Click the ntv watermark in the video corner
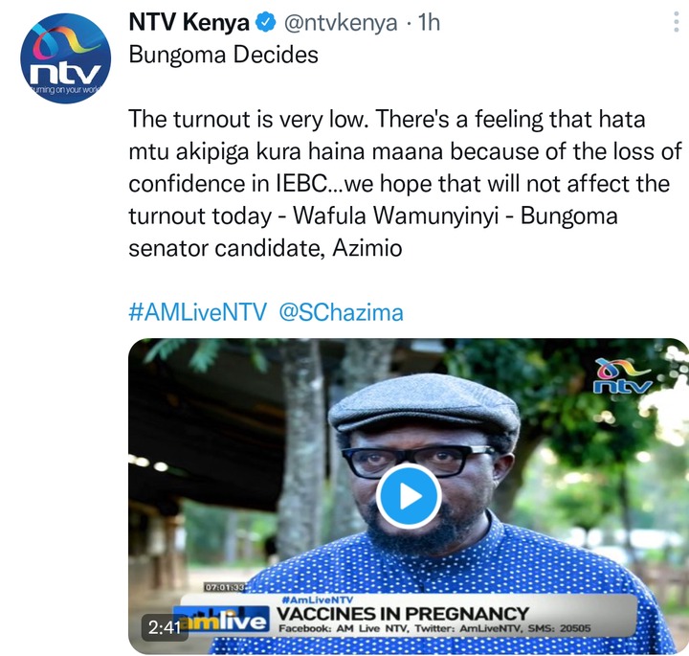This screenshot has height=656, width=689. (623, 376)
